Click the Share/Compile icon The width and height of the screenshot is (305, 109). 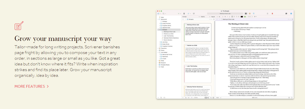pos(267,13)
